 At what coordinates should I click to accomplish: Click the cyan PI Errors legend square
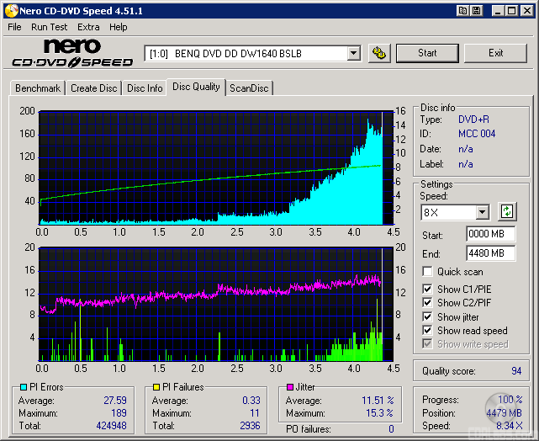point(24,387)
